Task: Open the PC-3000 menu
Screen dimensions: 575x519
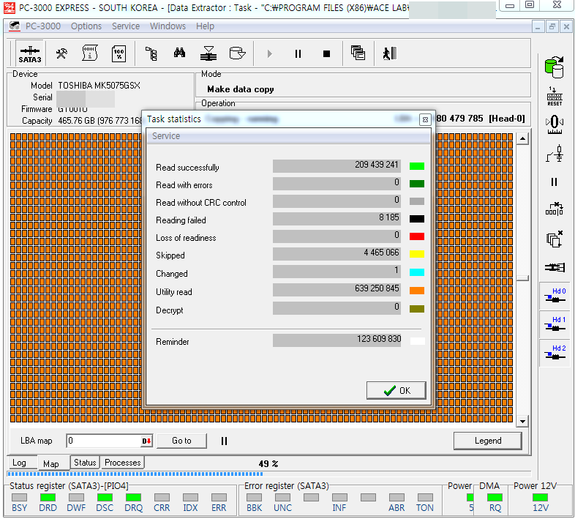Action: [43, 26]
